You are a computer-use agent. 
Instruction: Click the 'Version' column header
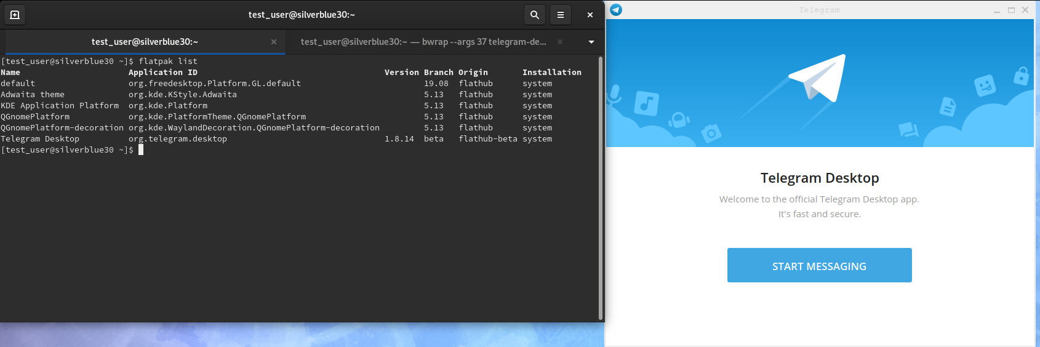tap(402, 73)
